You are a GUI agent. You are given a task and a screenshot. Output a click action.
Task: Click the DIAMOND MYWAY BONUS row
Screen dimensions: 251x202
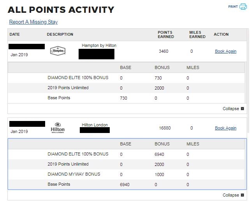tap(74, 174)
